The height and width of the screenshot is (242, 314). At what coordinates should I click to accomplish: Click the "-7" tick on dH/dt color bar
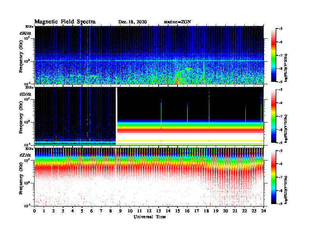coord(281,55)
